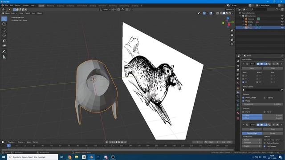Switch perspective/orthographic grid icon
This screenshot has height=160, width=285.
point(232,44)
